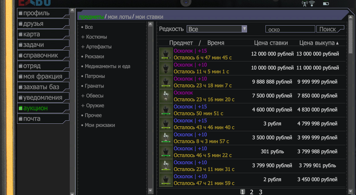Select the Патроны category
The width and height of the screenshot is (356, 195).
93,76
